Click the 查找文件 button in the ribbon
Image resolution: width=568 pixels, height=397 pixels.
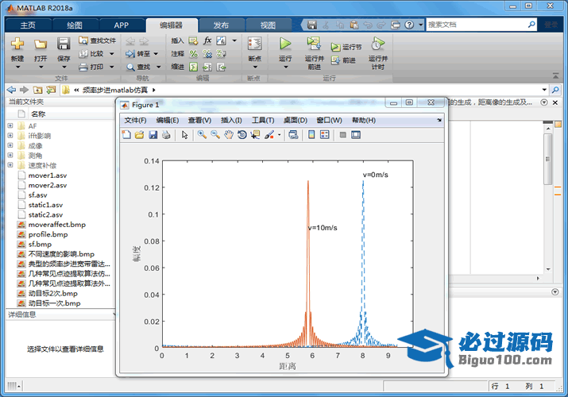point(97,40)
